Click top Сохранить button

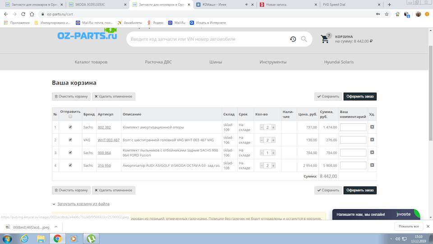[x=328, y=97]
